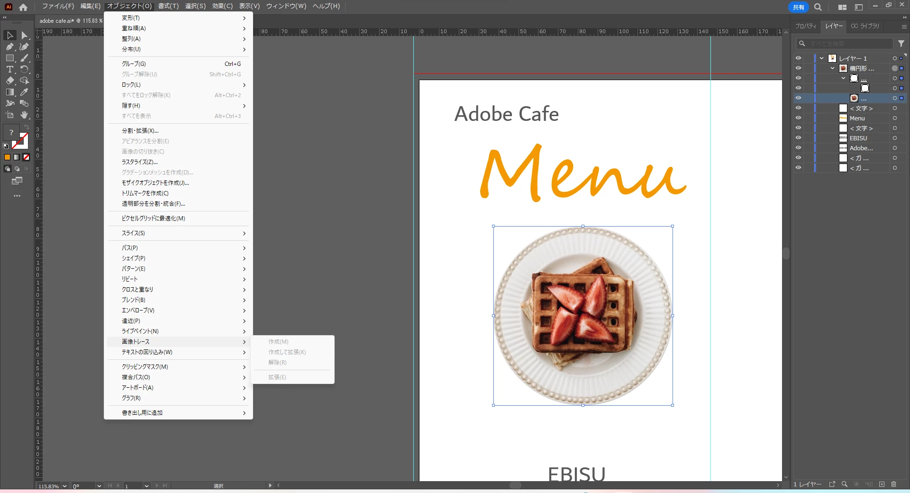Expand the パス(P) submenu
This screenshot has width=910, height=493.
click(178, 248)
